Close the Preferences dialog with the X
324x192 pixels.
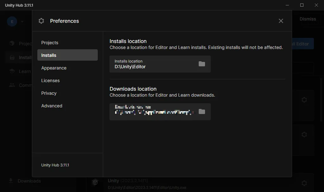tap(281, 21)
